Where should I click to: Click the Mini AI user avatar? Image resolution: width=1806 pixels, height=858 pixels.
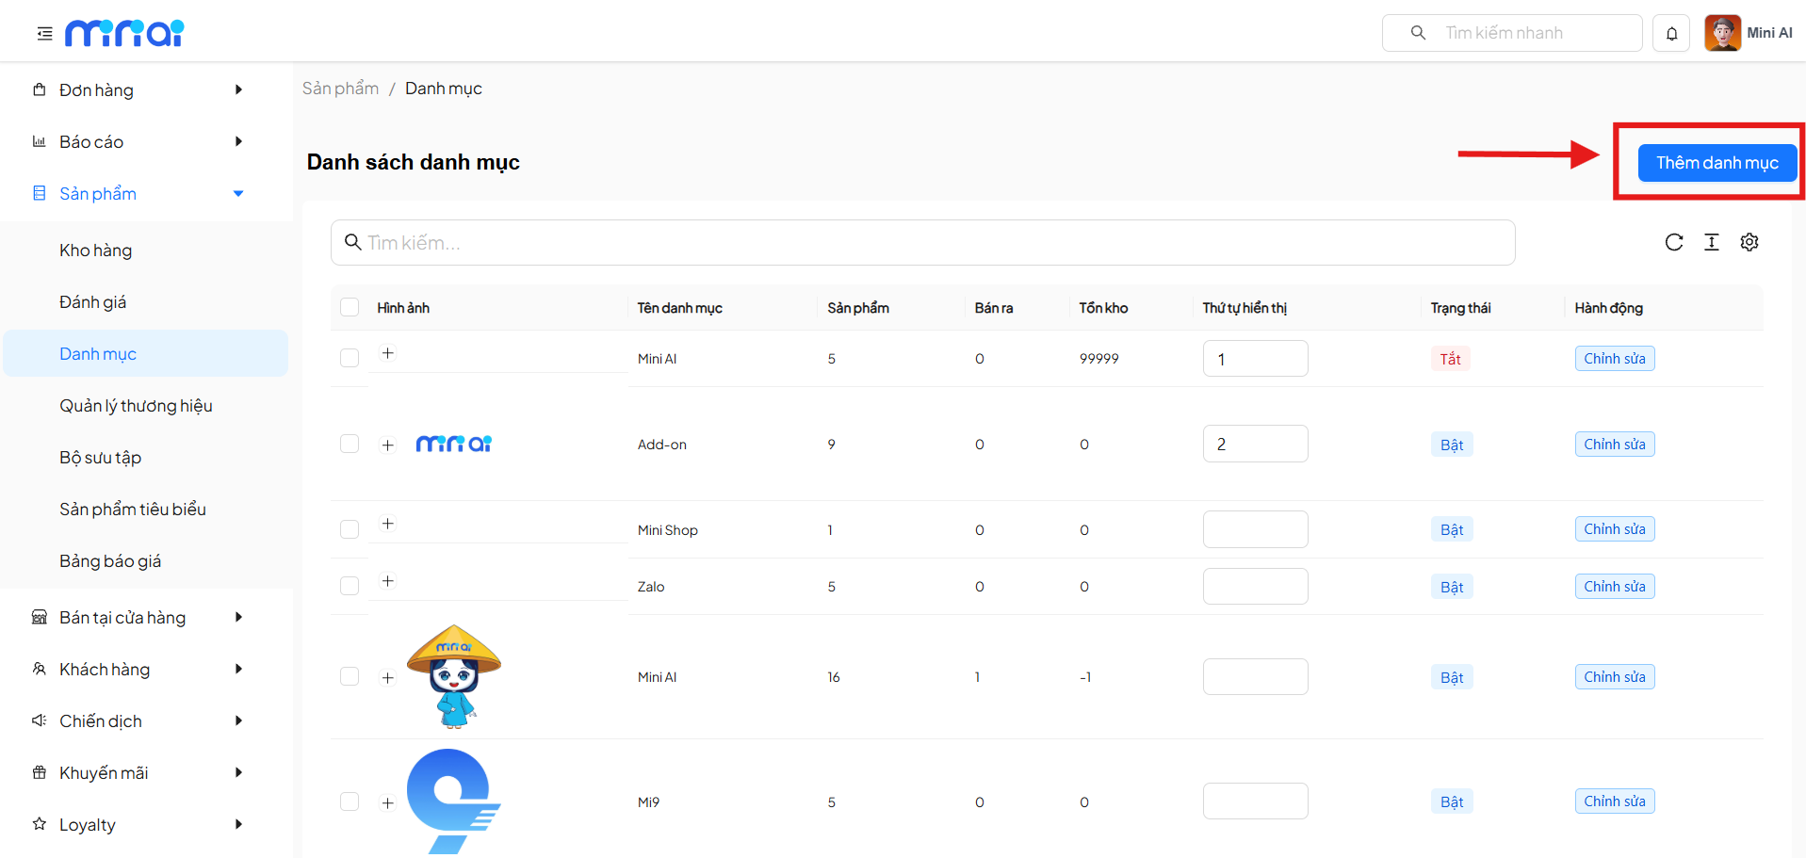click(x=1722, y=33)
